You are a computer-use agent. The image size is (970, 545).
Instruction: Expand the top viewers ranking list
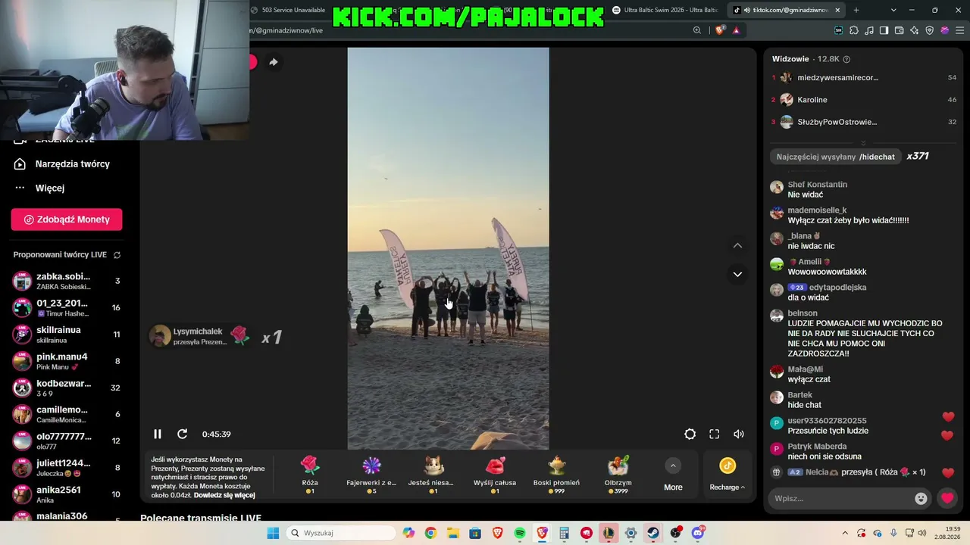(863, 142)
